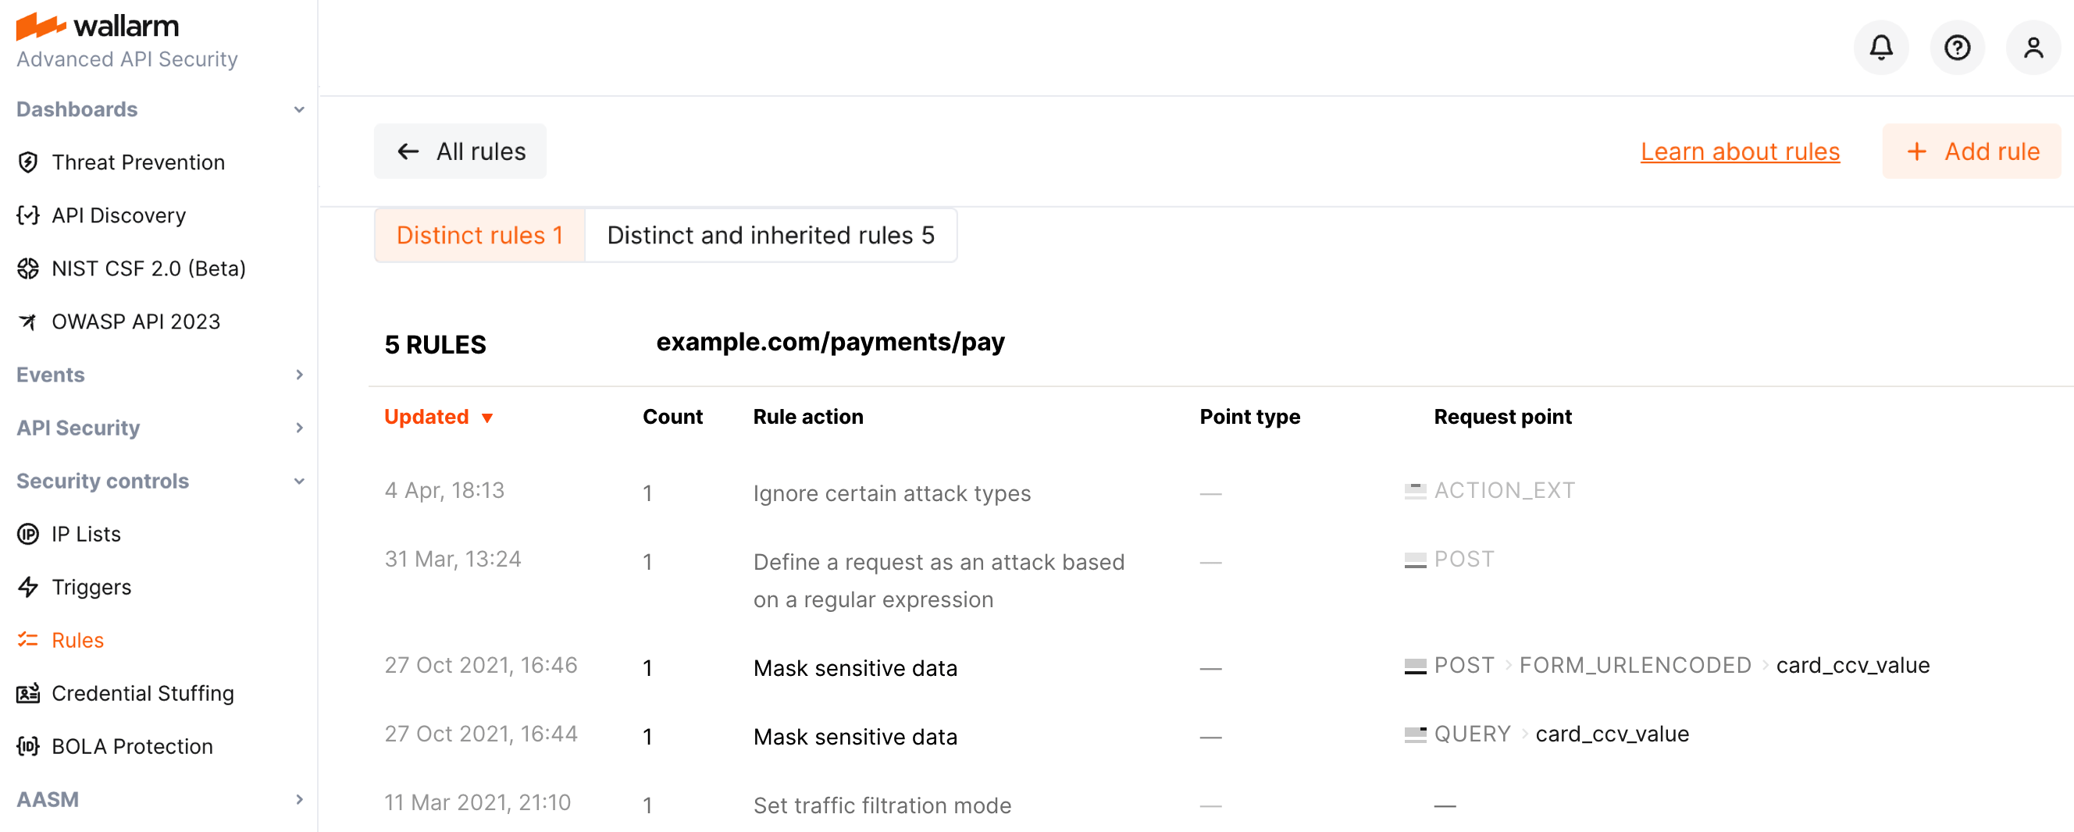Viewport: 2074px width, 832px height.
Task: Expand the Events section
Action: coord(299,374)
